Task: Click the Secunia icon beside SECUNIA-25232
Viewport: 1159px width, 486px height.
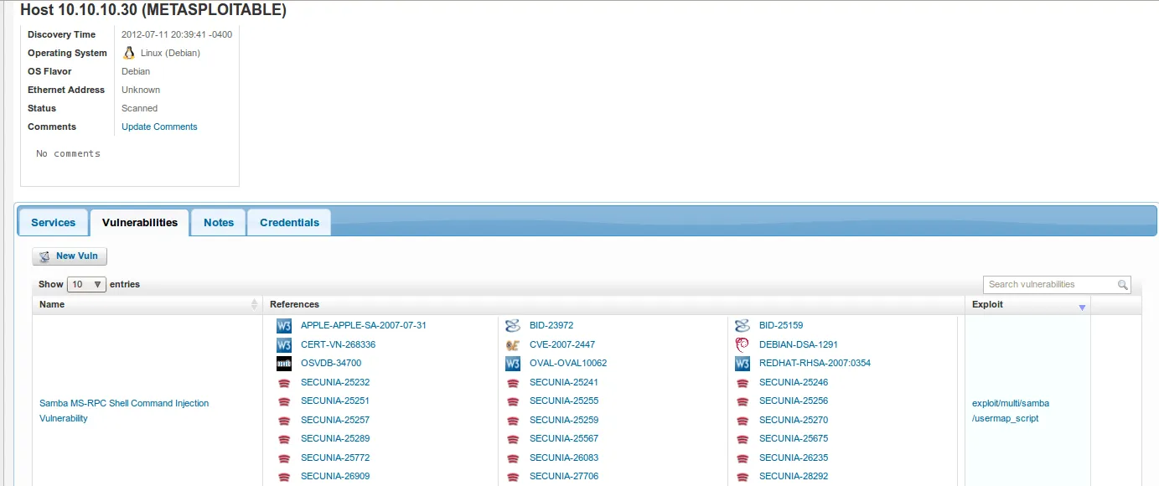Action: coord(284,383)
